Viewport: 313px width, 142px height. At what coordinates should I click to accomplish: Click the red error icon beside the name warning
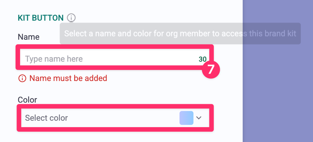tap(22, 78)
